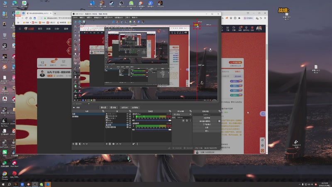
Task: Open the Studio One desktop shortcut
Action: coord(92,4)
